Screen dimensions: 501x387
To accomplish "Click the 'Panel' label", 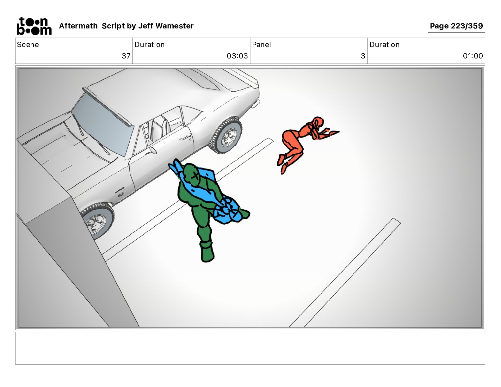I will [262, 45].
